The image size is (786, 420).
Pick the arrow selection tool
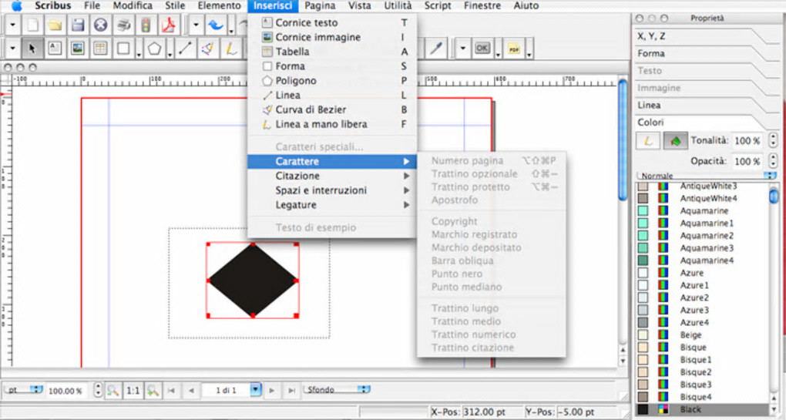pyautogui.click(x=32, y=49)
